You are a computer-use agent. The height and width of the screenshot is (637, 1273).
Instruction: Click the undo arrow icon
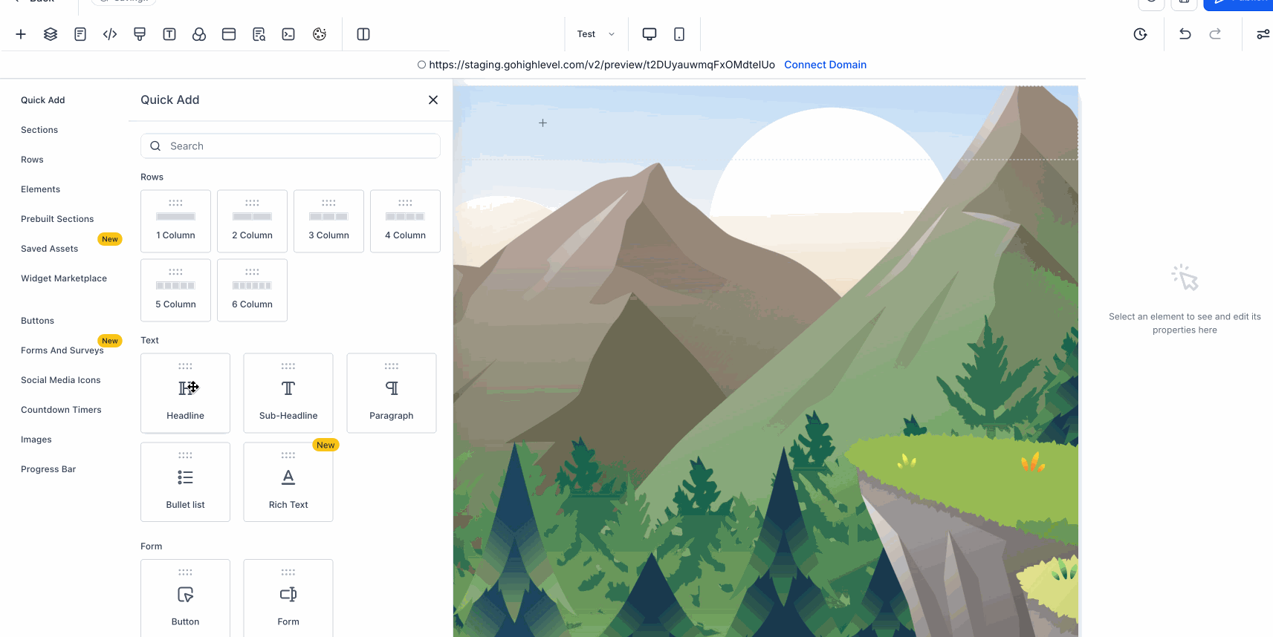[1185, 34]
